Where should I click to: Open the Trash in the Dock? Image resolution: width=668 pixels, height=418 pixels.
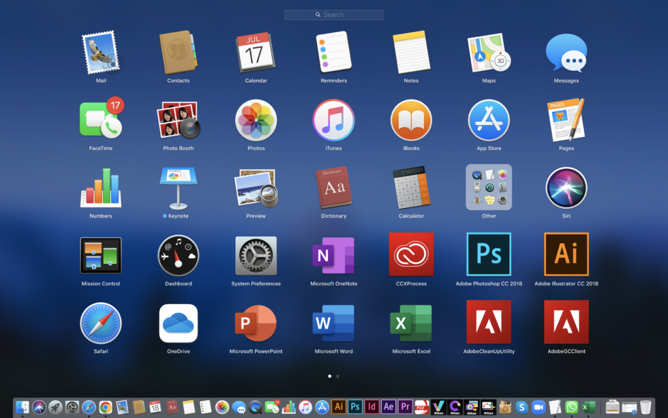646,407
